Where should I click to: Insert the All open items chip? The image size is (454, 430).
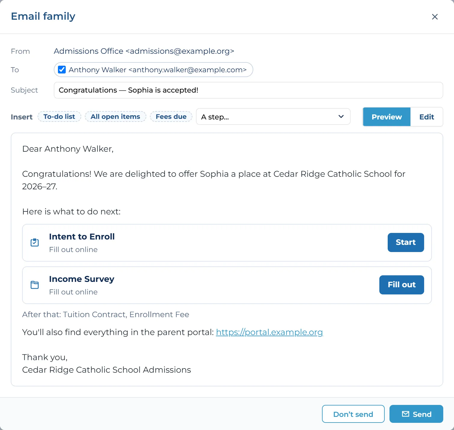(x=115, y=117)
